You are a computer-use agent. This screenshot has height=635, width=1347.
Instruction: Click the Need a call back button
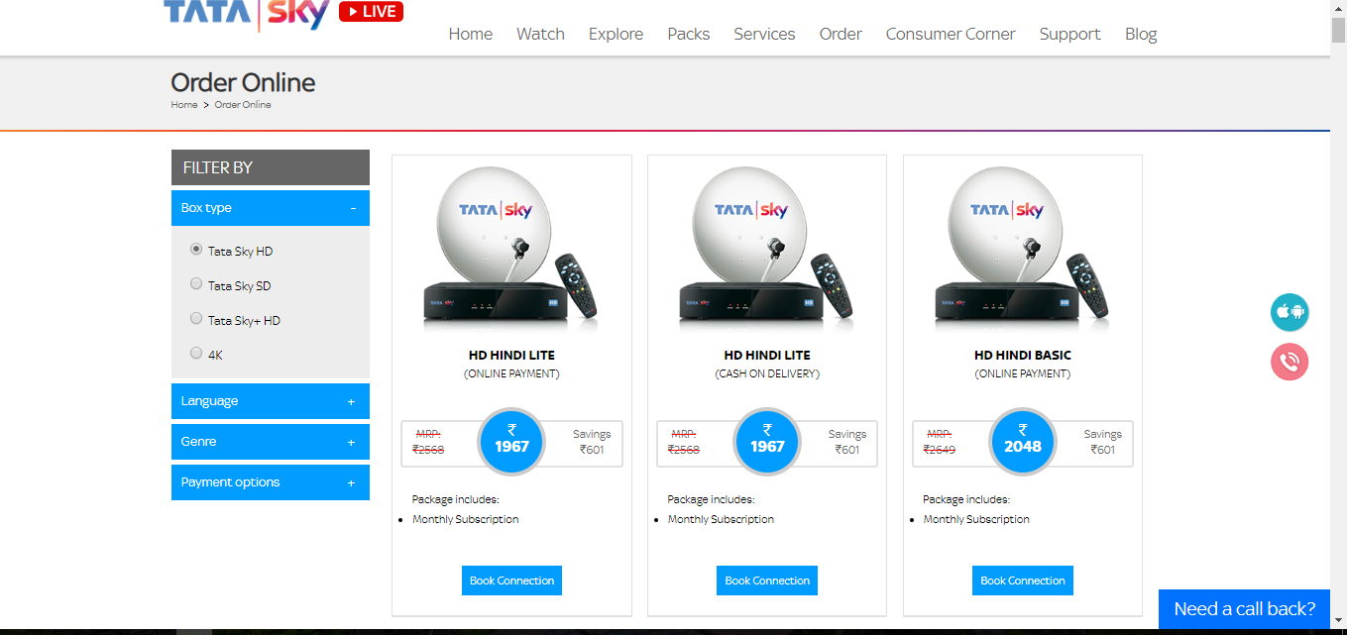(x=1244, y=609)
